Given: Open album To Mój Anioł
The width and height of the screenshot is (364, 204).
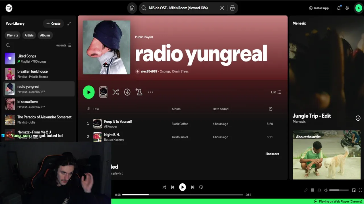Looking at the screenshot, I should (x=180, y=137).
